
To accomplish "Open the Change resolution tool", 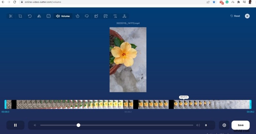I will click(49, 16).
